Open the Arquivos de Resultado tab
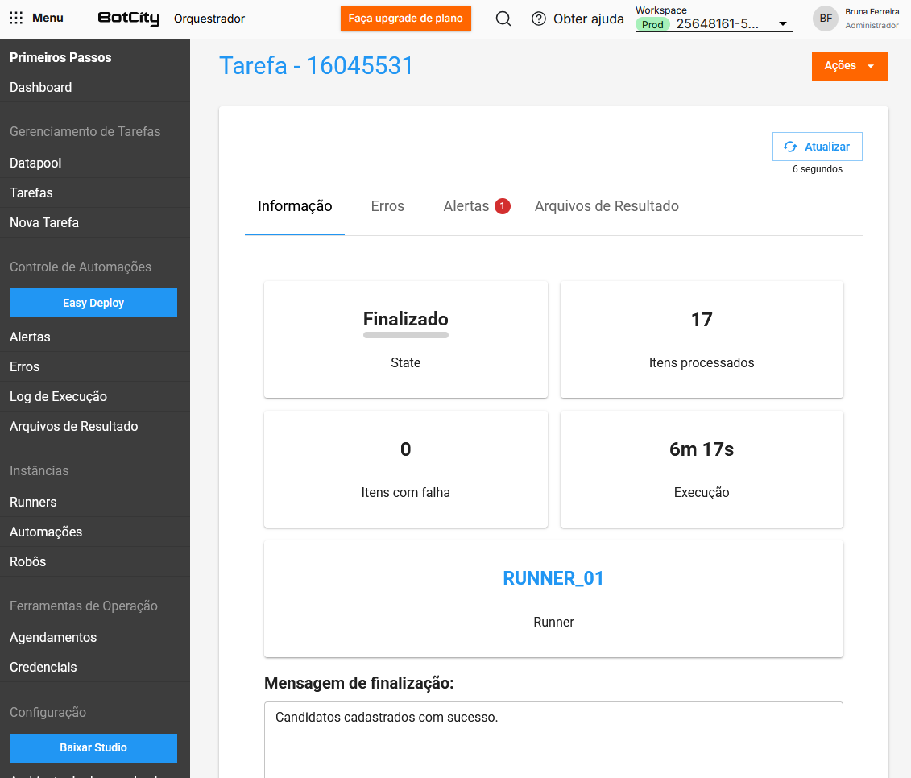 point(607,206)
